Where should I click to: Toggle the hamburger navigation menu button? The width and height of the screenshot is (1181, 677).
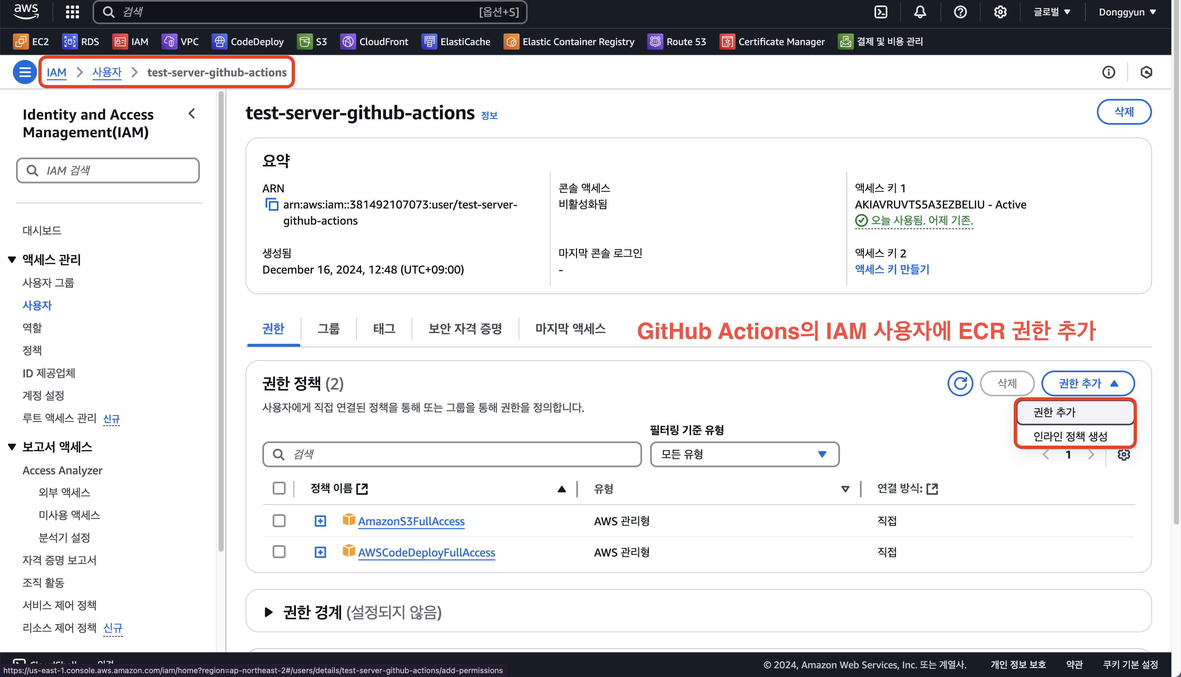coord(24,72)
